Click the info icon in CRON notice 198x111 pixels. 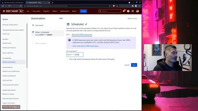coord(69,40)
